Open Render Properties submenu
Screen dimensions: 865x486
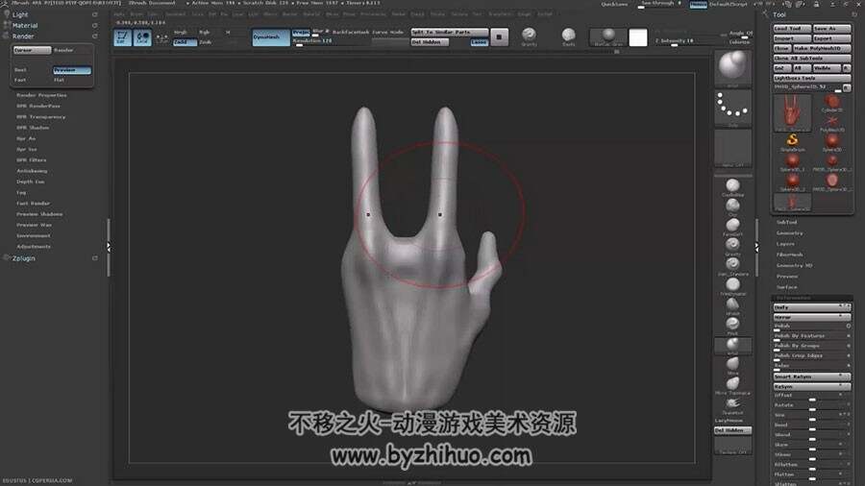point(41,95)
